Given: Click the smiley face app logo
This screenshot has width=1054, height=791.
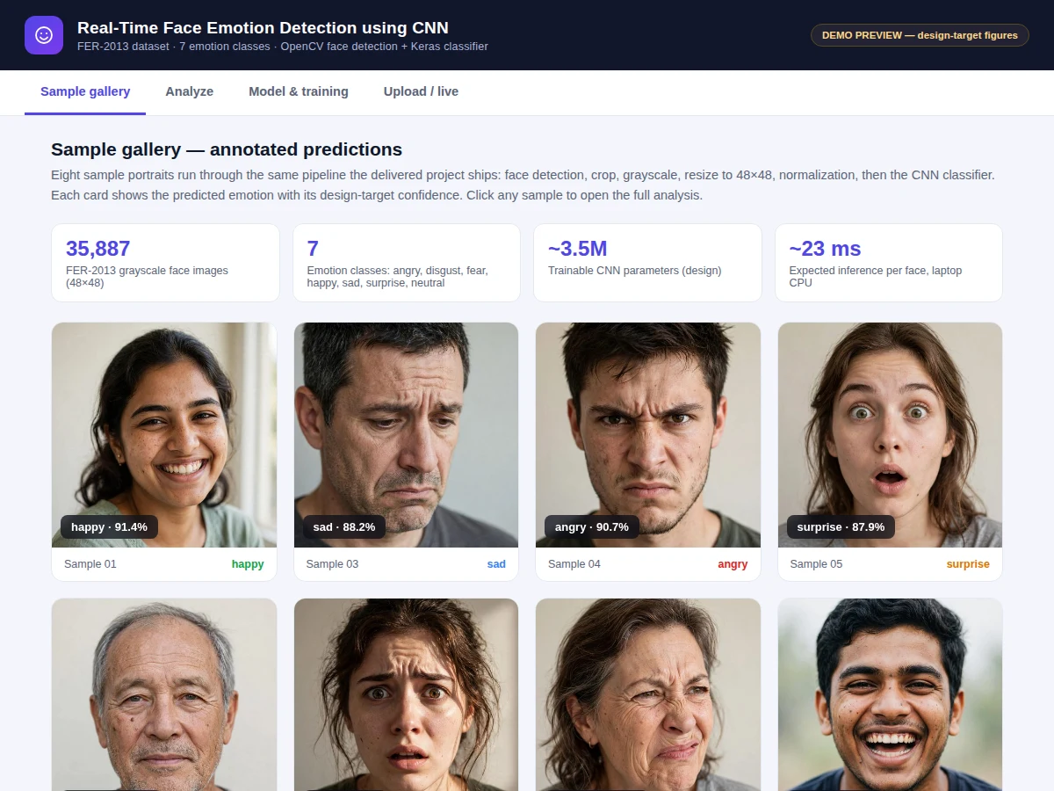Looking at the screenshot, I should tap(44, 35).
